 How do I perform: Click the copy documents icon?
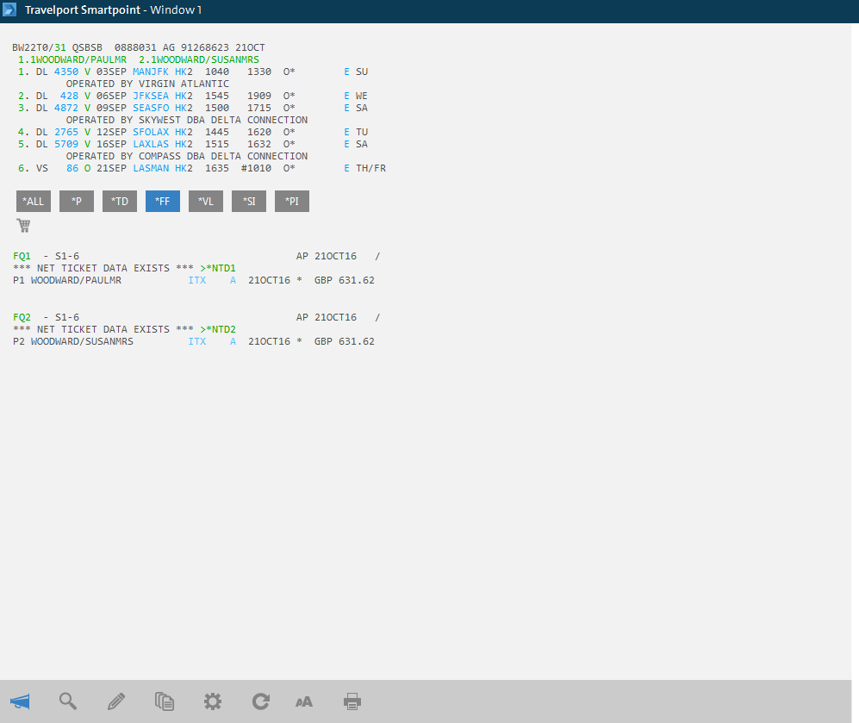(165, 701)
